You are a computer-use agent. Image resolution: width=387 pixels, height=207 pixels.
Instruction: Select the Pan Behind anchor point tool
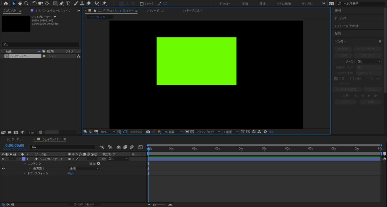pos(47,4)
